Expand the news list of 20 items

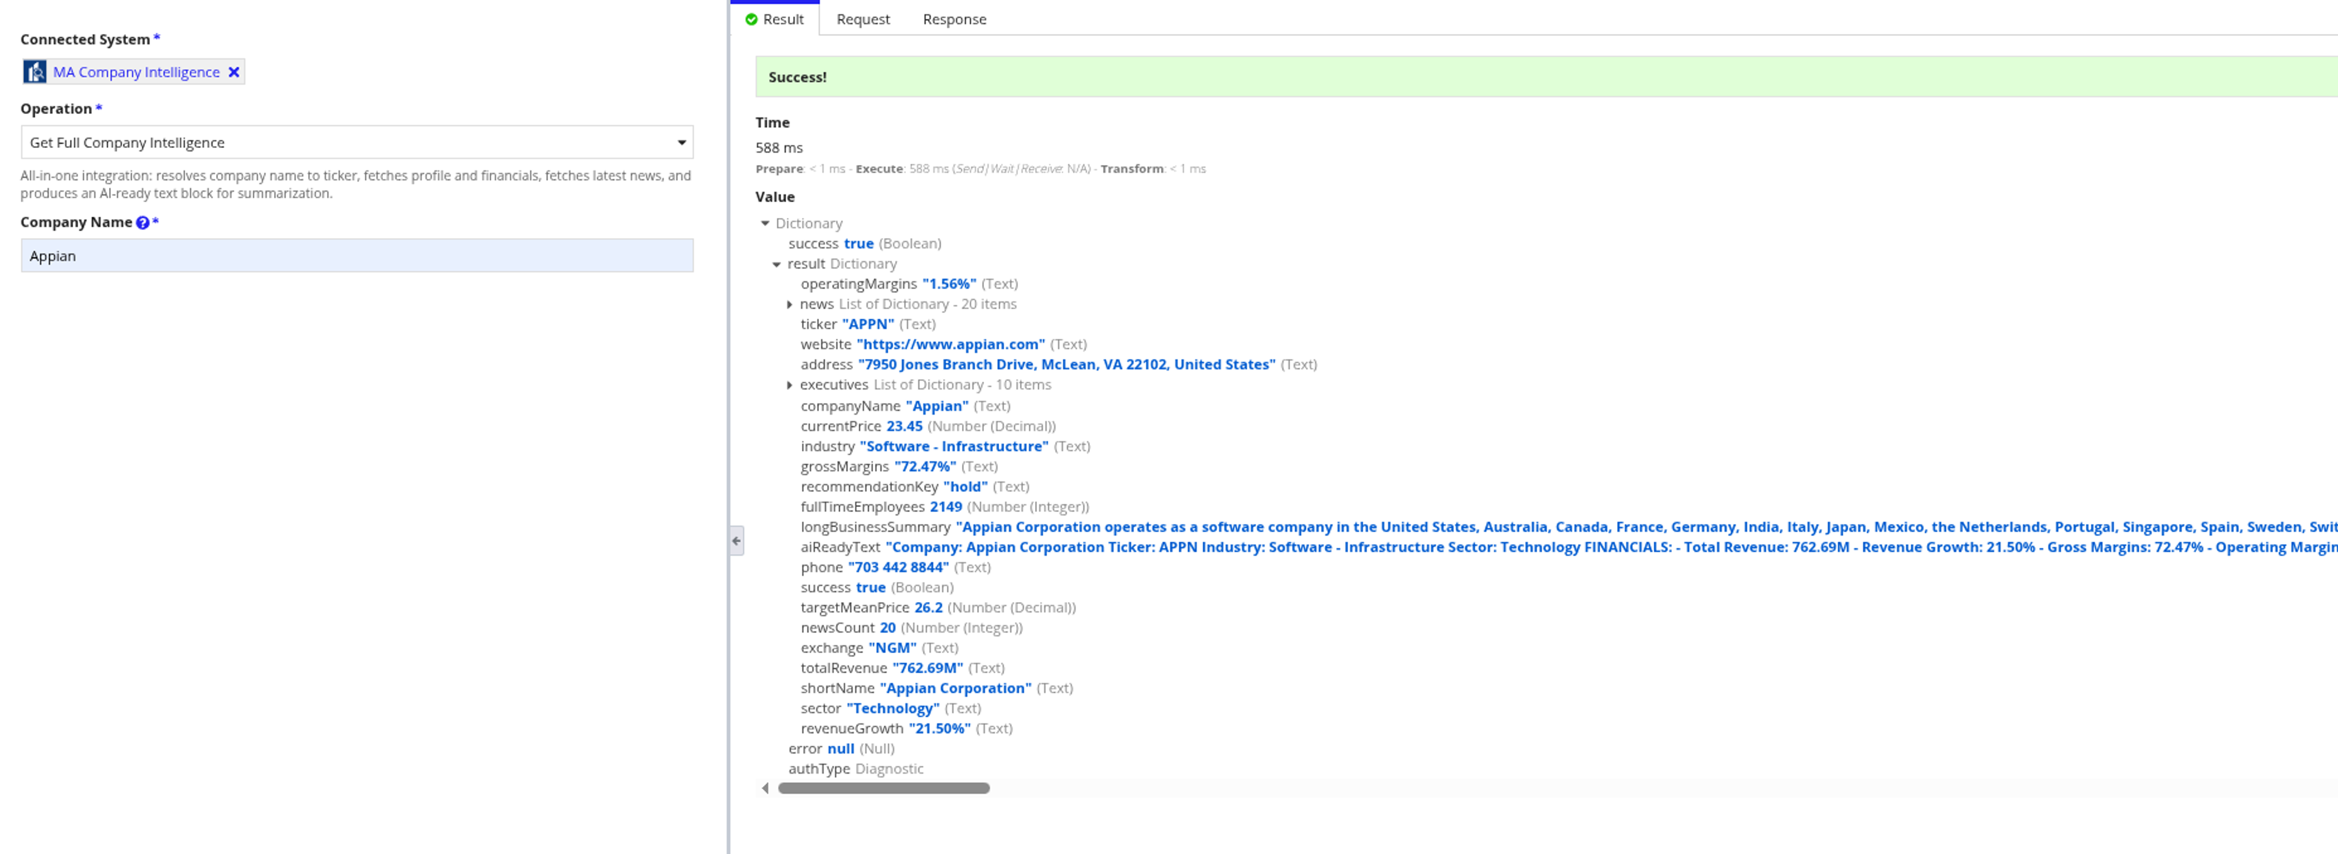(x=790, y=304)
